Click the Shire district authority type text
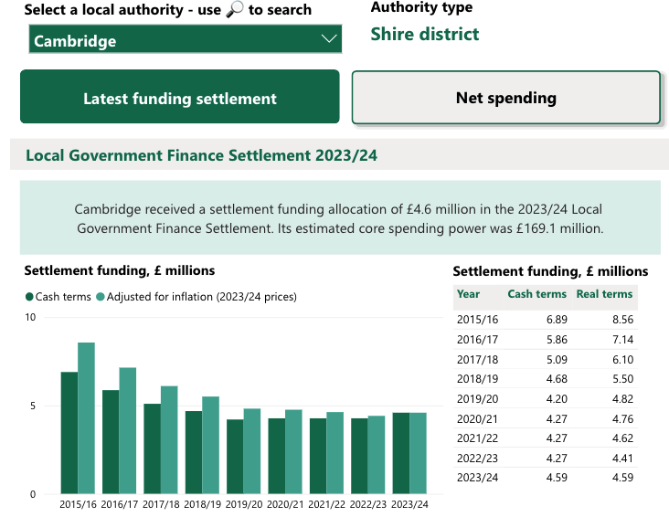Screen dimensions: 669x517 tap(424, 35)
